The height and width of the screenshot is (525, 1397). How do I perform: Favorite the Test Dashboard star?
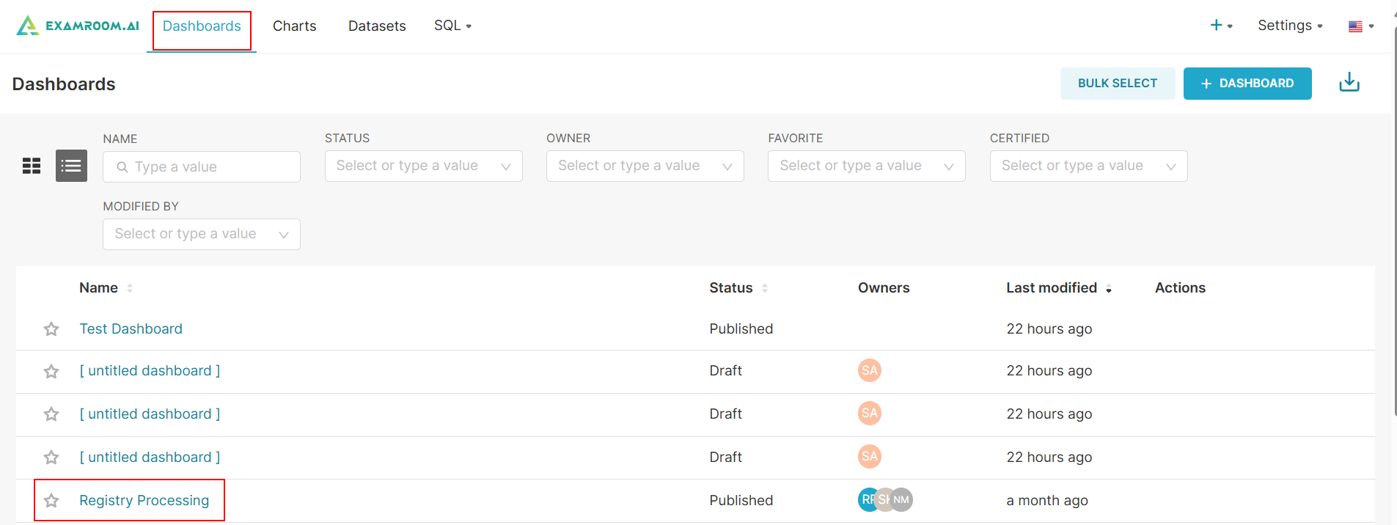[x=51, y=329]
